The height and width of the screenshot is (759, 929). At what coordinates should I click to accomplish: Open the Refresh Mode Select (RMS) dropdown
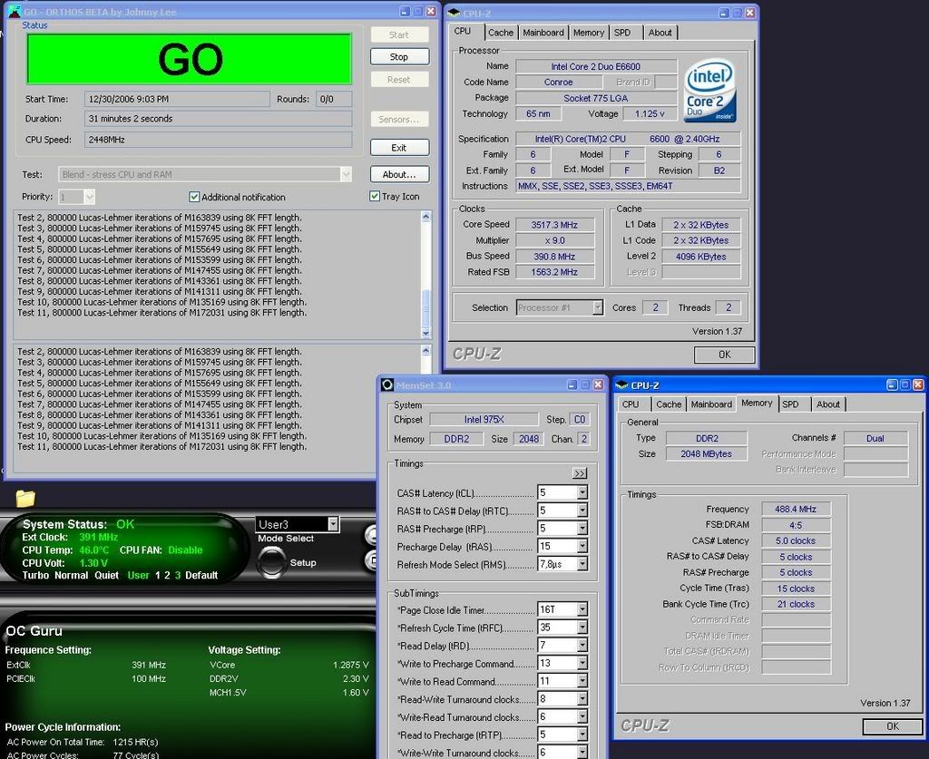coord(582,564)
